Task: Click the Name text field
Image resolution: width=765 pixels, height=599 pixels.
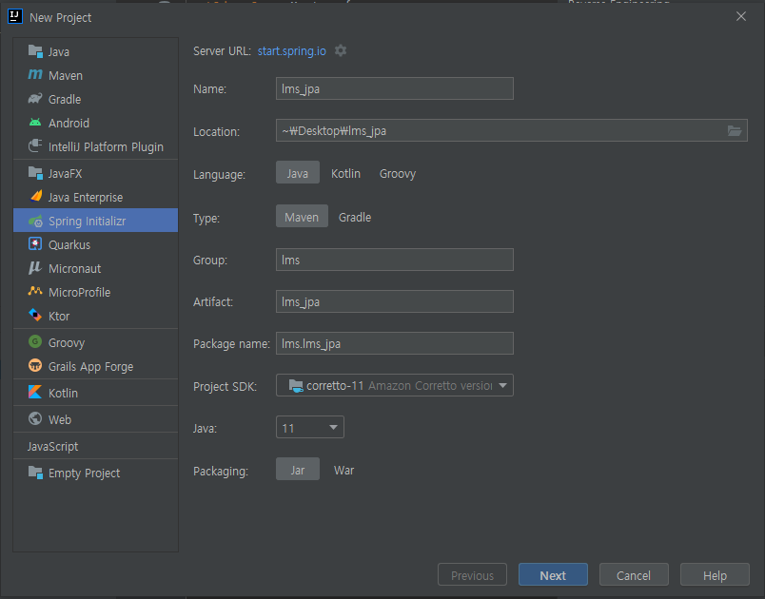Action: coord(394,88)
